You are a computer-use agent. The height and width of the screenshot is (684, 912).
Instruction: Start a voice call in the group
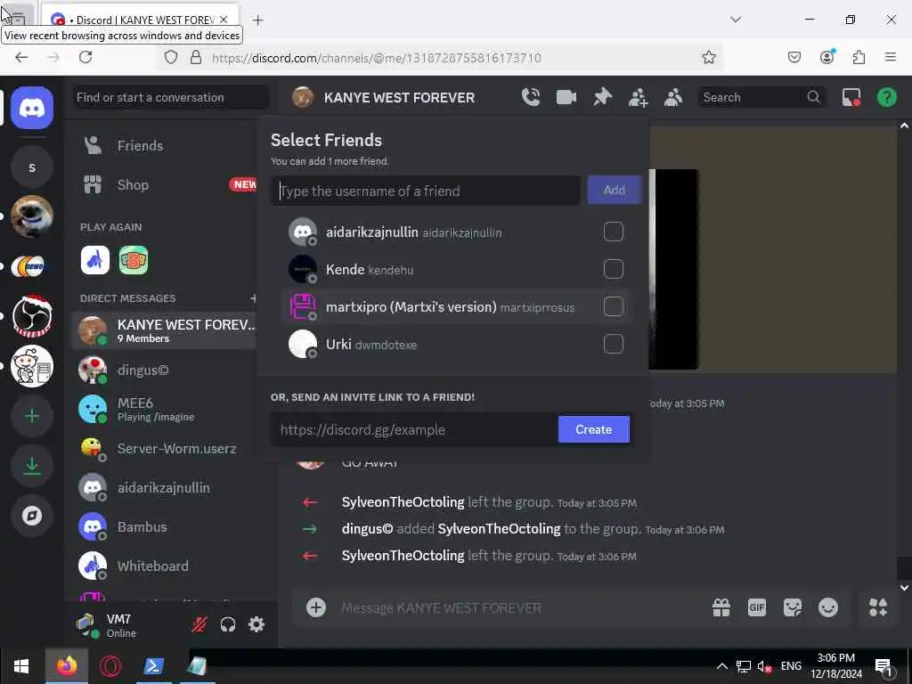(531, 97)
